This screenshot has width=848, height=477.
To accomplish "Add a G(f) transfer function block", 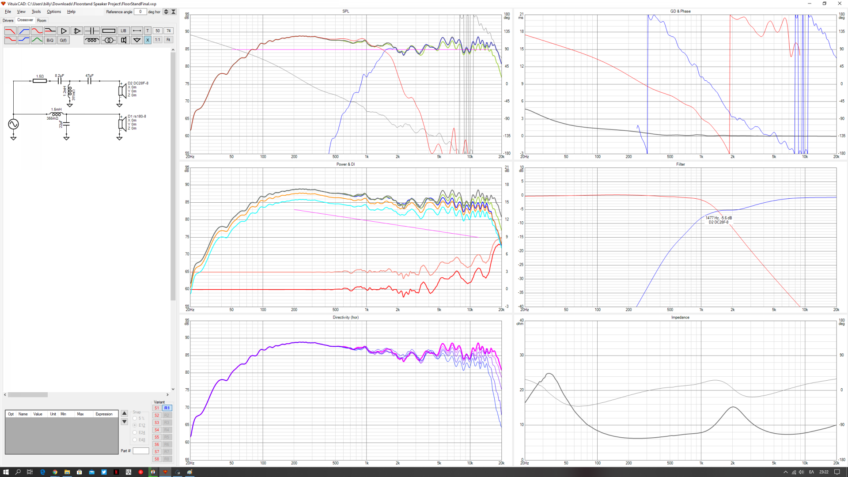I will pos(64,40).
